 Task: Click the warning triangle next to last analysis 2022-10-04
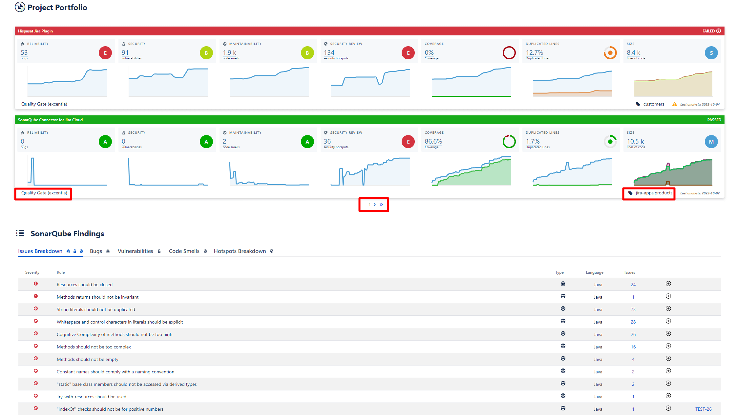[x=675, y=104]
